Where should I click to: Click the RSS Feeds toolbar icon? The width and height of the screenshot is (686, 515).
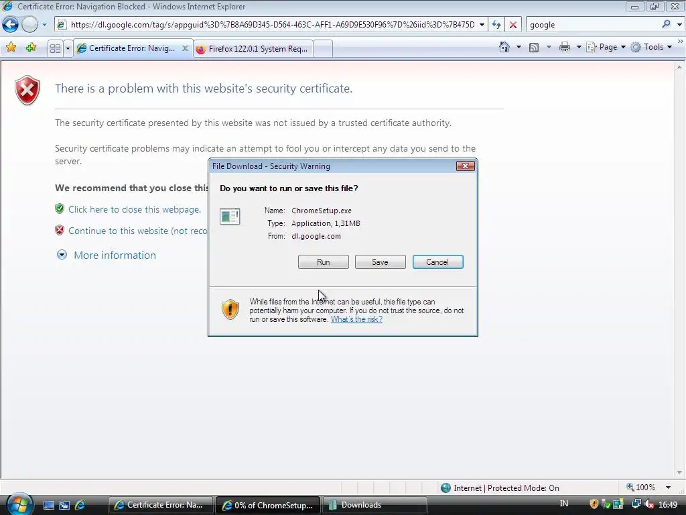(534, 48)
